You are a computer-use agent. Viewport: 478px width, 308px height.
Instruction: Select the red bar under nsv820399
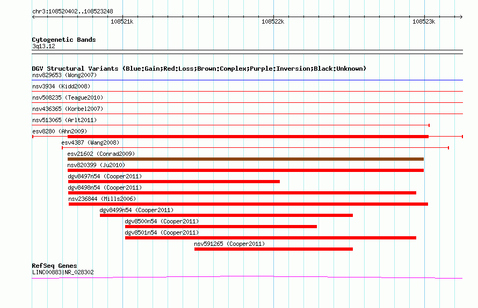point(245,170)
